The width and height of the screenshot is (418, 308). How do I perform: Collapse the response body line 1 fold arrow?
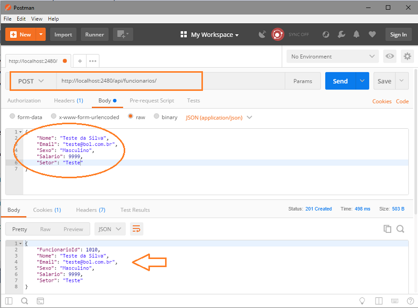pyautogui.click(x=20, y=243)
